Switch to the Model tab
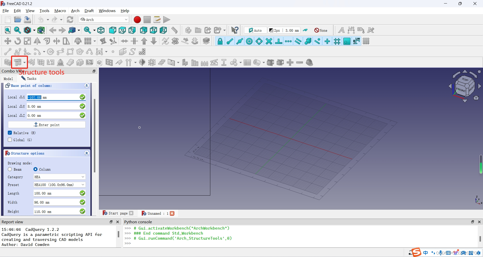The image size is (483, 257). tap(8, 79)
